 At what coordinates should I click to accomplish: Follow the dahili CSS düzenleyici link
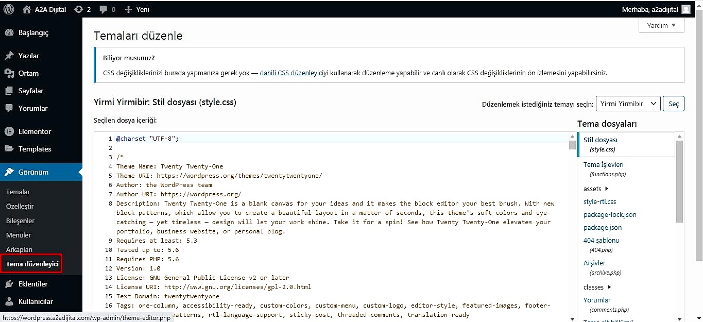pyautogui.click(x=292, y=73)
